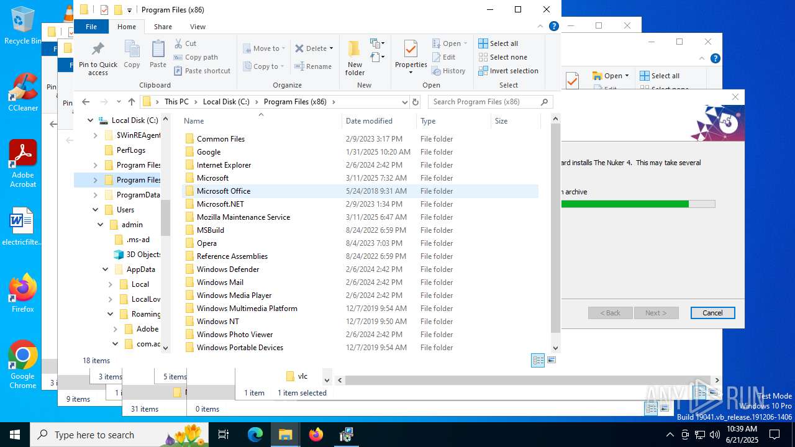Click the Microsoft Edge taskbar icon
The image size is (795, 447).
point(255,435)
